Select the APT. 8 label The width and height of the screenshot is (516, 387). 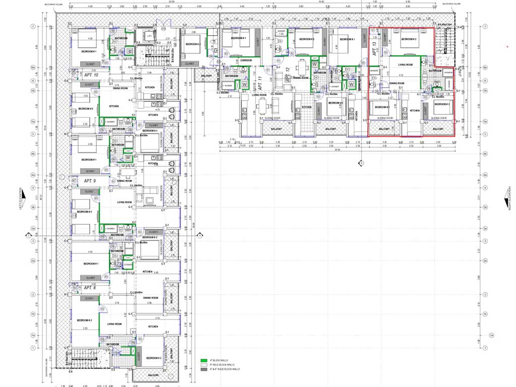pos(90,288)
